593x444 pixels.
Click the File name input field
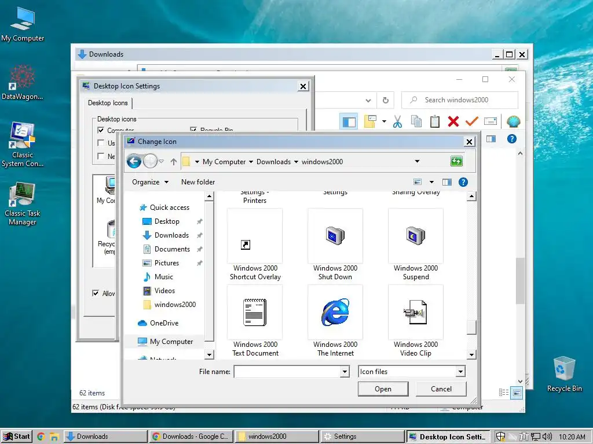(x=288, y=372)
